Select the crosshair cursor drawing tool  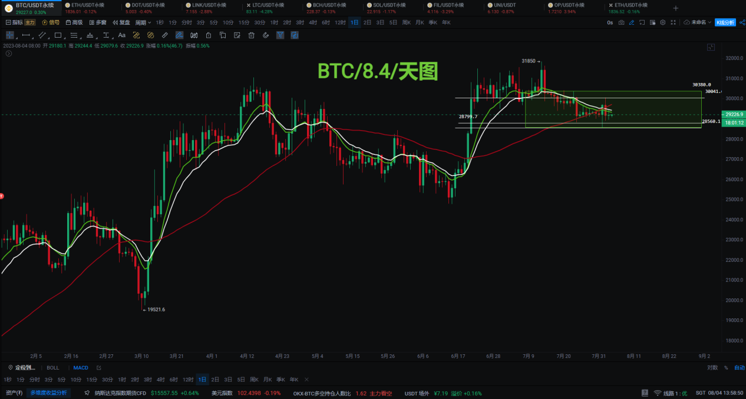click(9, 35)
